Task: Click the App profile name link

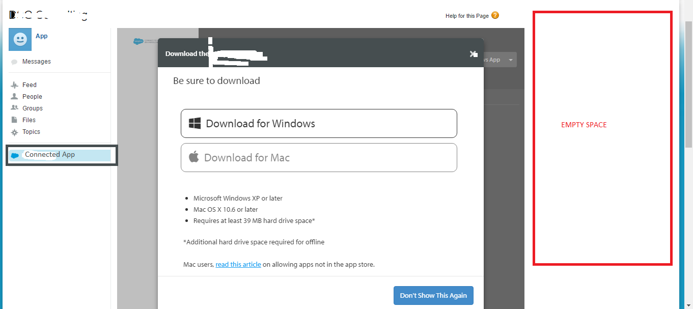Action: click(x=42, y=36)
